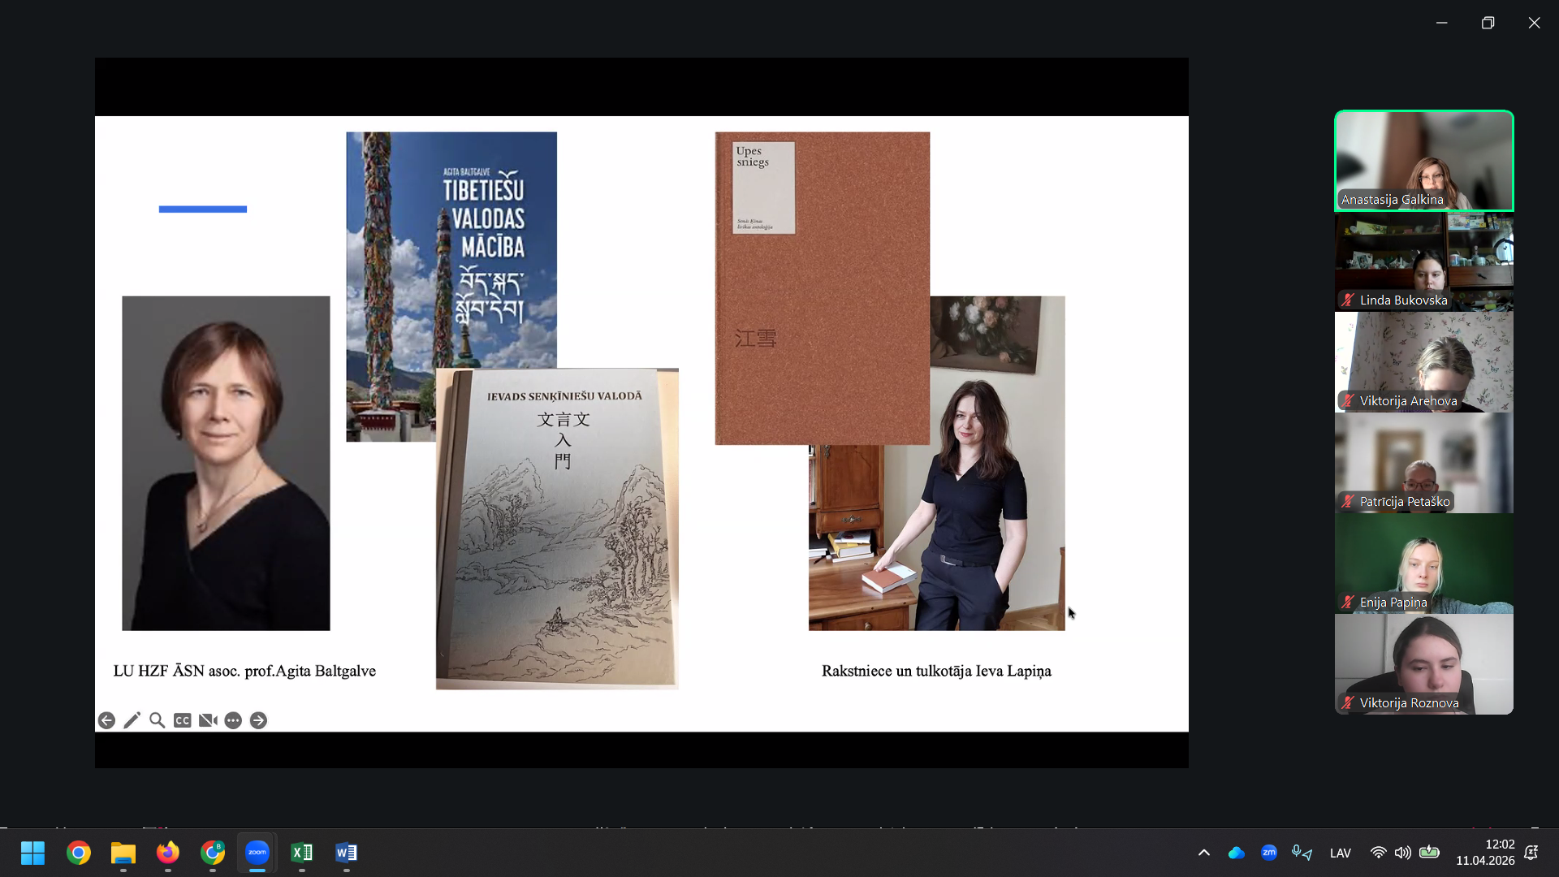Open Firefox from the taskbar
This screenshot has width=1559, height=877.
tap(168, 853)
